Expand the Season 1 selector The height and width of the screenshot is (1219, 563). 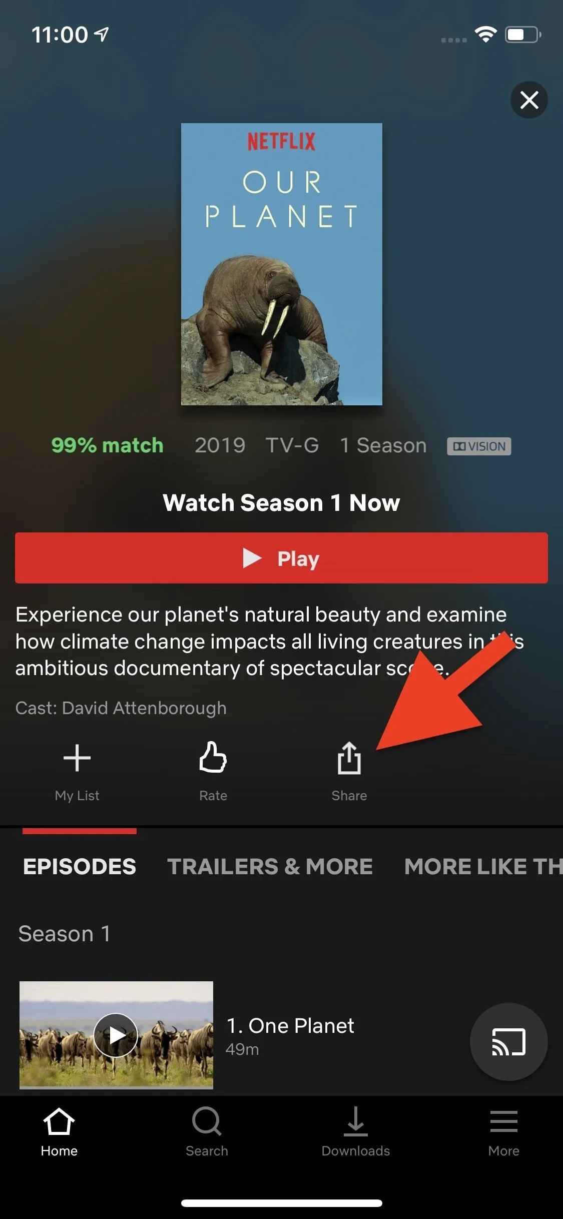pos(64,934)
